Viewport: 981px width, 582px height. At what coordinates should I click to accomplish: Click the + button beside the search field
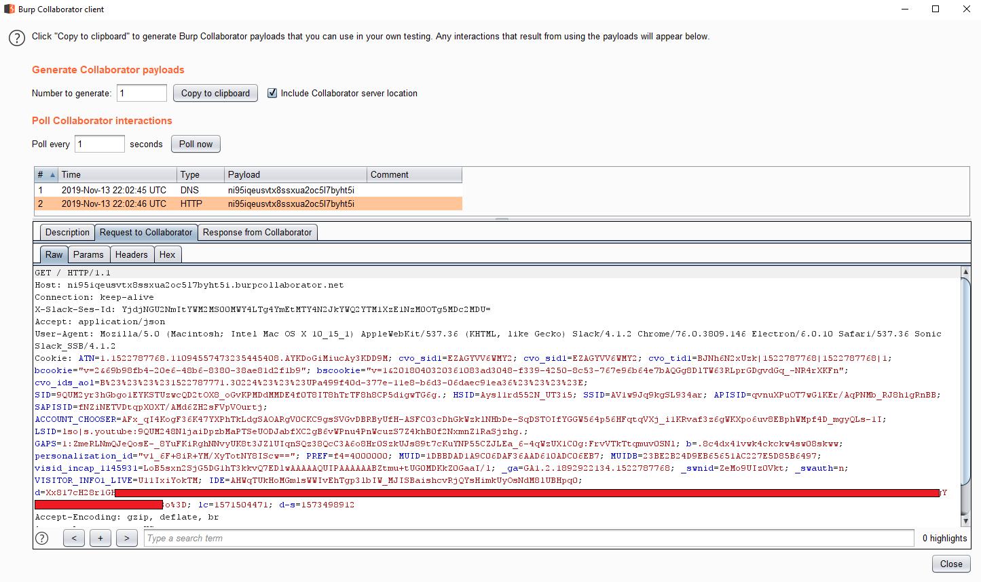(x=100, y=538)
